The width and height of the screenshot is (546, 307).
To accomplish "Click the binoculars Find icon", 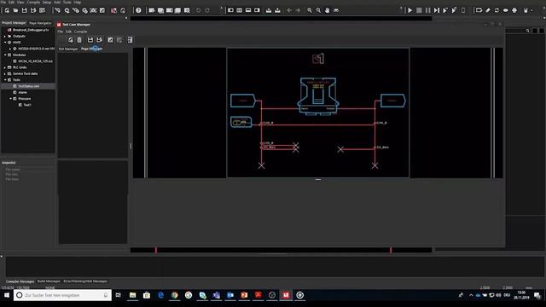I will click(336, 10).
